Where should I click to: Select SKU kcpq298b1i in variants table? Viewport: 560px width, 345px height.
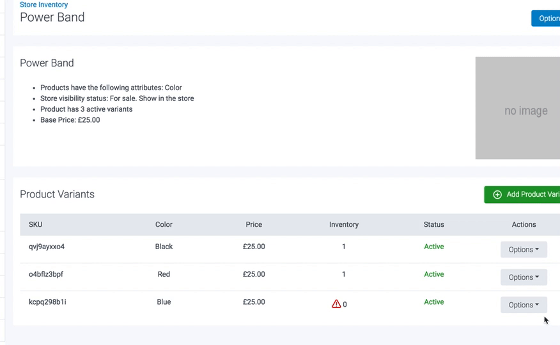tap(47, 302)
